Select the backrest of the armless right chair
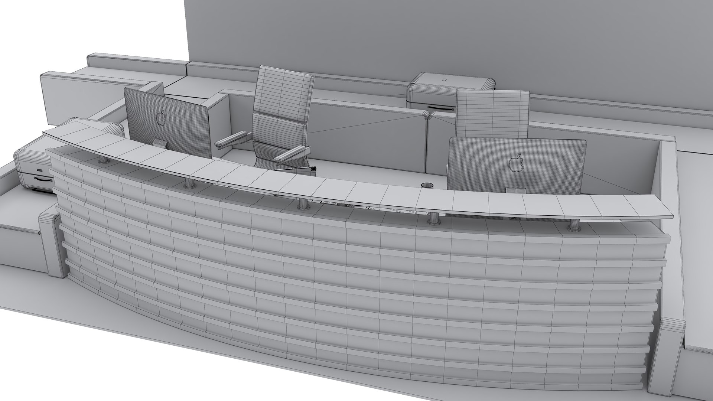This screenshot has height=401, width=713. tap(492, 113)
